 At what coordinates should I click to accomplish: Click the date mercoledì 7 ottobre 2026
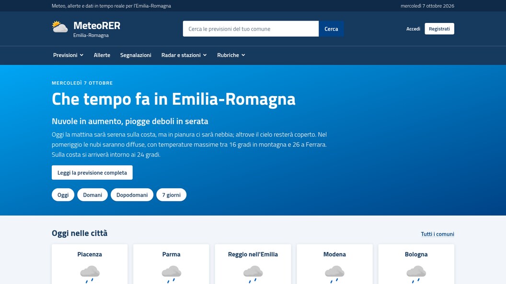click(427, 6)
